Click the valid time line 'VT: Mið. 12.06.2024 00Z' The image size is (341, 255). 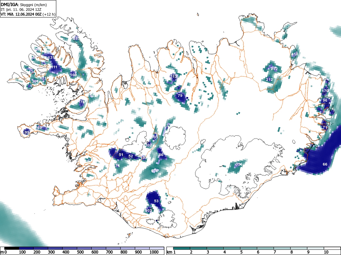[x=21, y=14]
